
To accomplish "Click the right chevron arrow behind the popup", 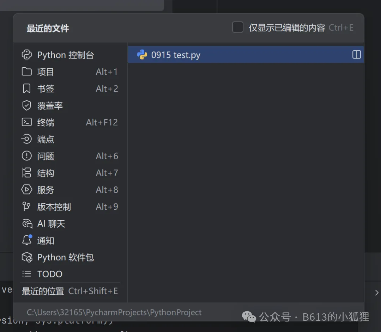I will (376, 293).
